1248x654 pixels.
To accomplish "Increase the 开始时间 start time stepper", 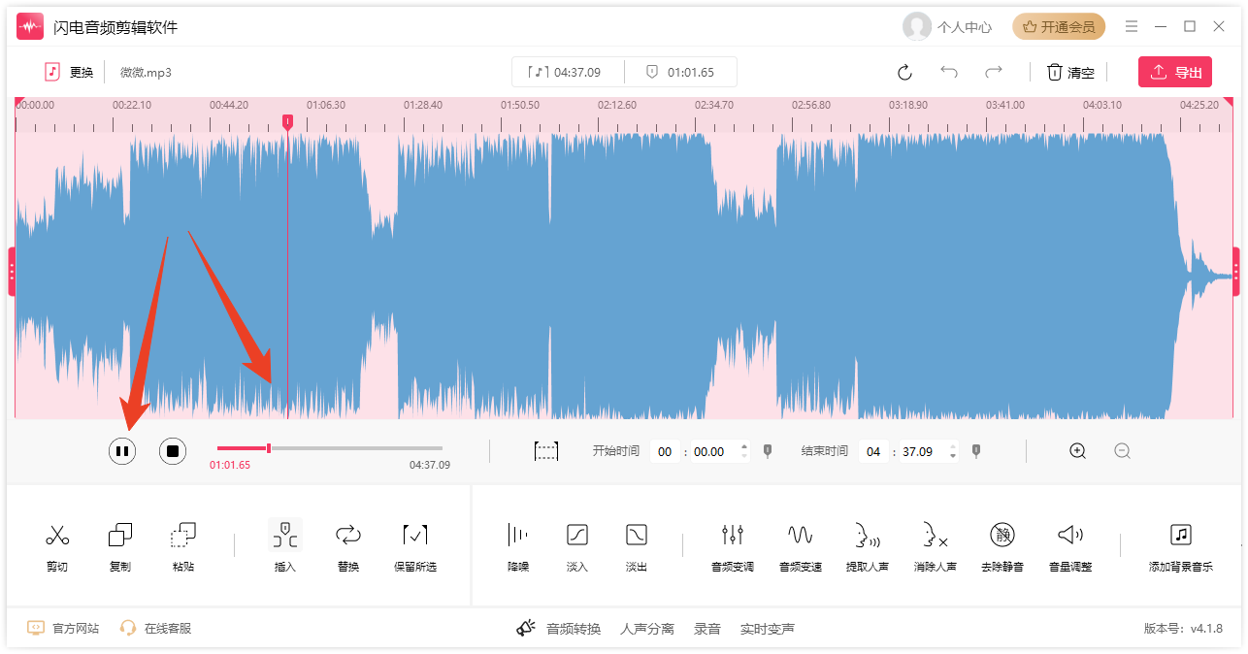I will [x=744, y=446].
